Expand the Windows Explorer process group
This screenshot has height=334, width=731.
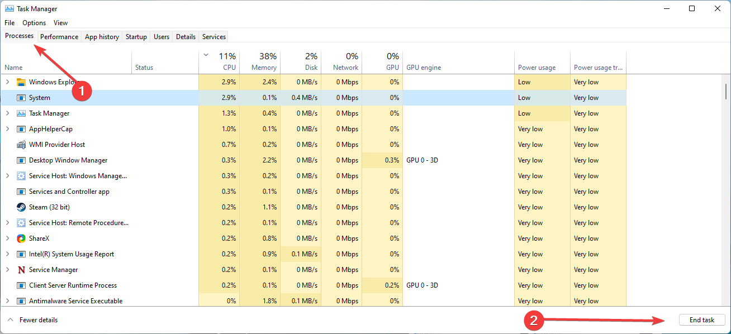click(7, 82)
